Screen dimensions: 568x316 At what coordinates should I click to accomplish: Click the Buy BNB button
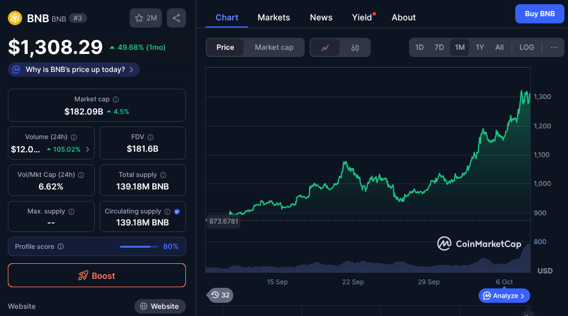(540, 14)
